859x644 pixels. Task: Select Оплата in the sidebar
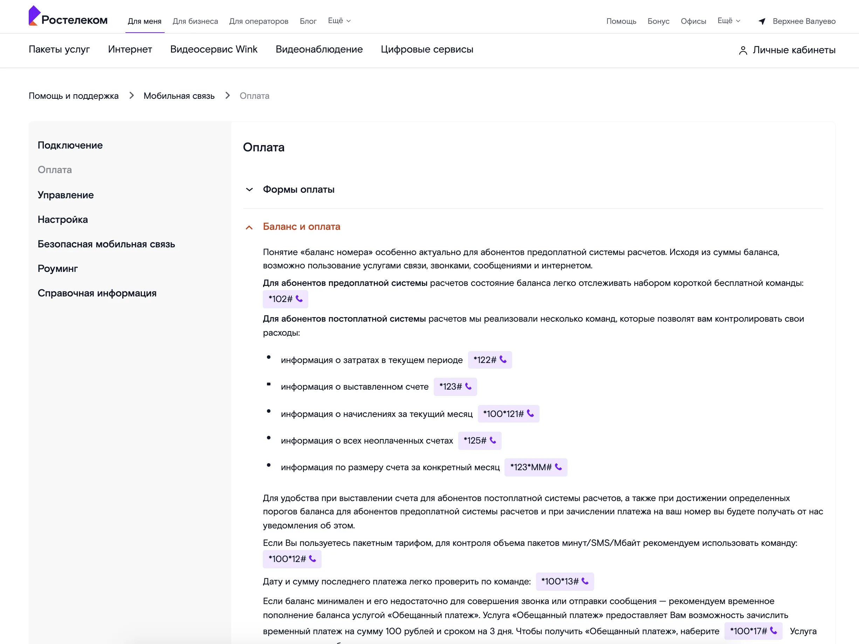(x=55, y=170)
